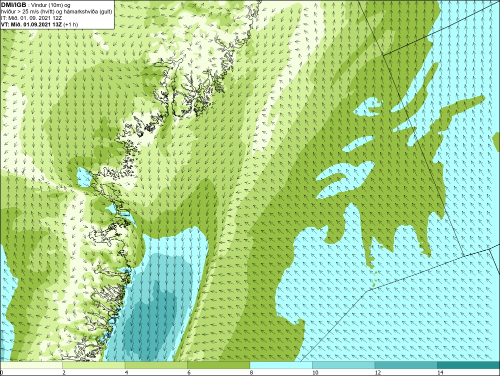Click the 2–4 m/s light green legend swatch
Screen dimensions: 500x376
(x=94, y=365)
